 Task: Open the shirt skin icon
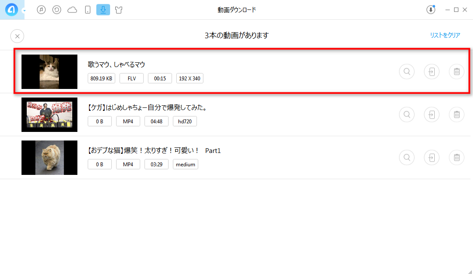(x=119, y=9)
